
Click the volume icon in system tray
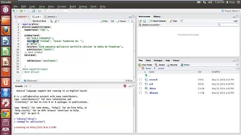[210, 2]
